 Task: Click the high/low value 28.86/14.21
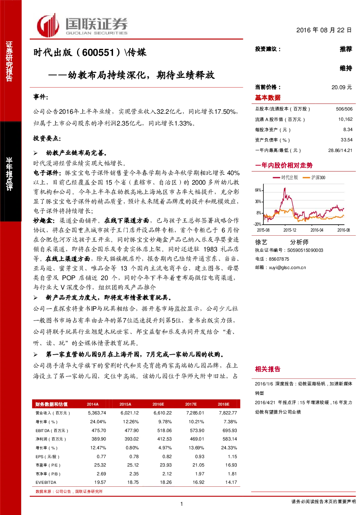[341, 150]
